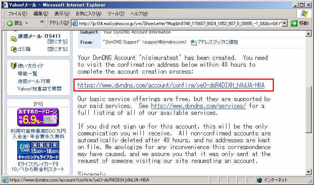Open the 編集(E) menu
Viewport: 314px width, 185px height.
41,14
